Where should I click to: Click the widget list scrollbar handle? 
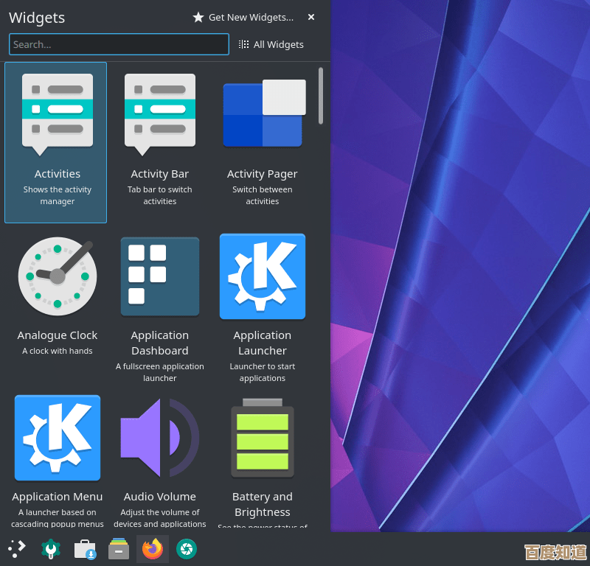tap(321, 96)
